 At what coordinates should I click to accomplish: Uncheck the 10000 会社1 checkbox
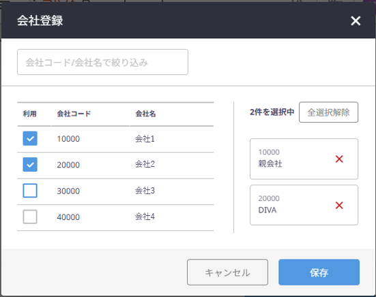pos(30,138)
